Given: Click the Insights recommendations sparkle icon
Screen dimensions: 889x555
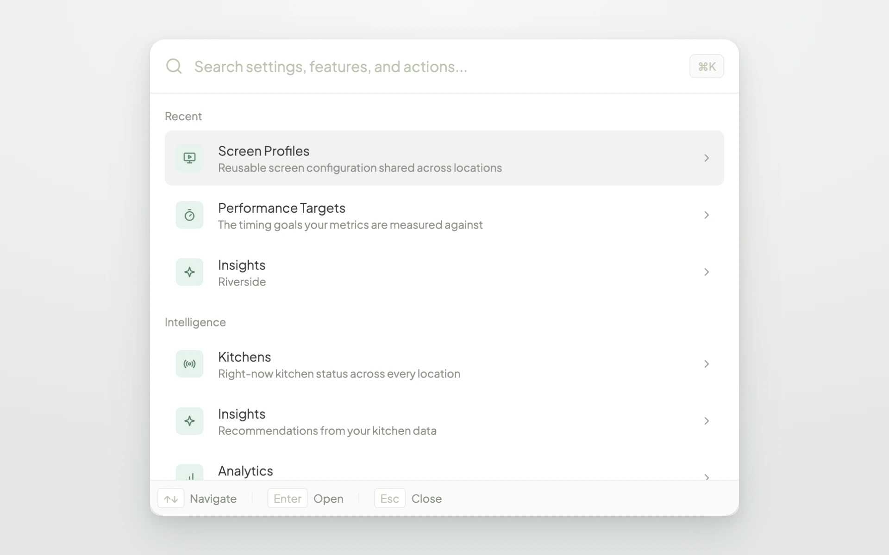Looking at the screenshot, I should [x=189, y=421].
